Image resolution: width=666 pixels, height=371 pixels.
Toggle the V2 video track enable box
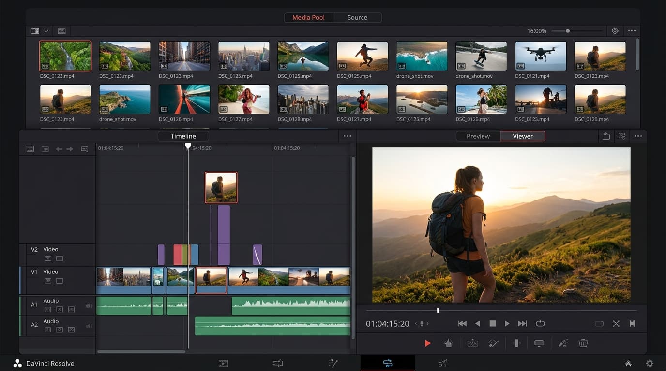[60, 258]
